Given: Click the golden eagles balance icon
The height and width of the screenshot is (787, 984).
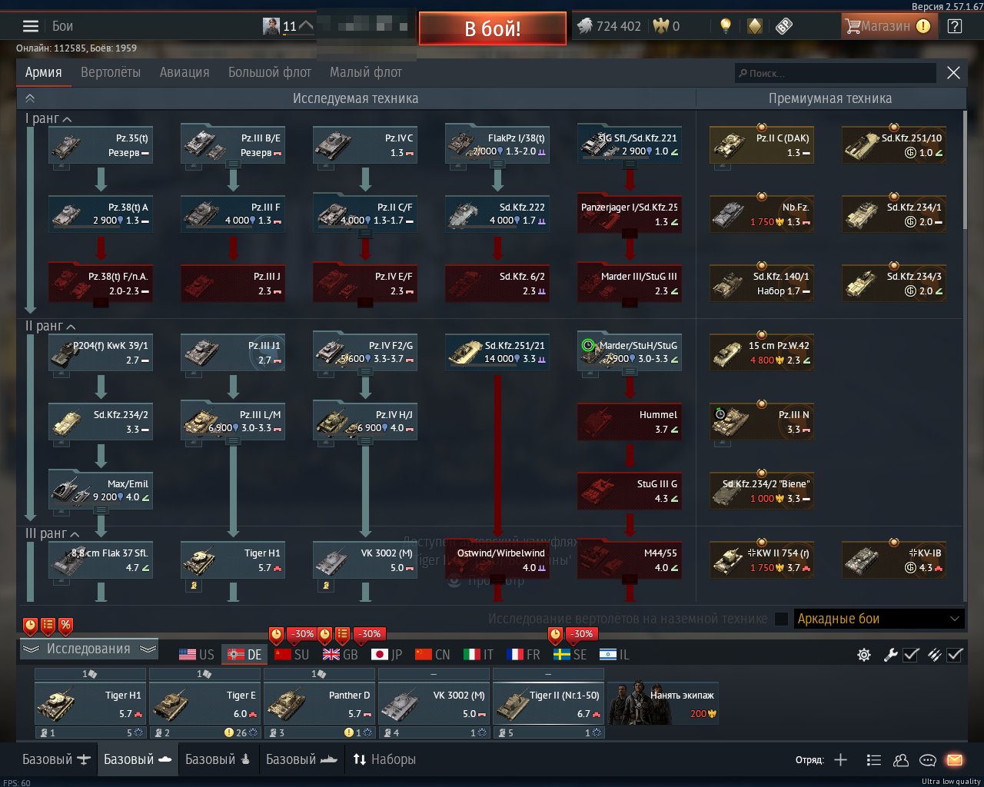Looking at the screenshot, I should coord(661,26).
